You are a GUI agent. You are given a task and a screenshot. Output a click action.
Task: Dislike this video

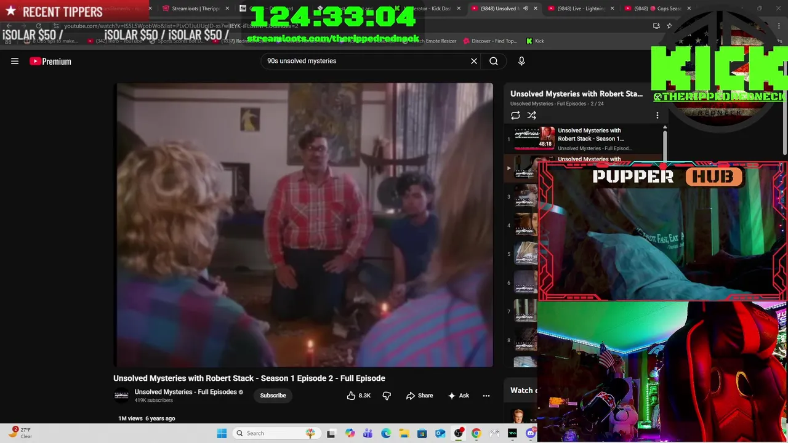coord(387,396)
